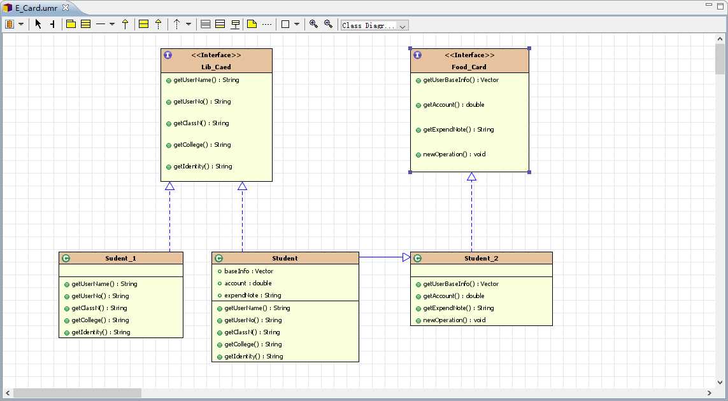Select newOperation() in Student_2 class
728x401 pixels.
click(451, 320)
